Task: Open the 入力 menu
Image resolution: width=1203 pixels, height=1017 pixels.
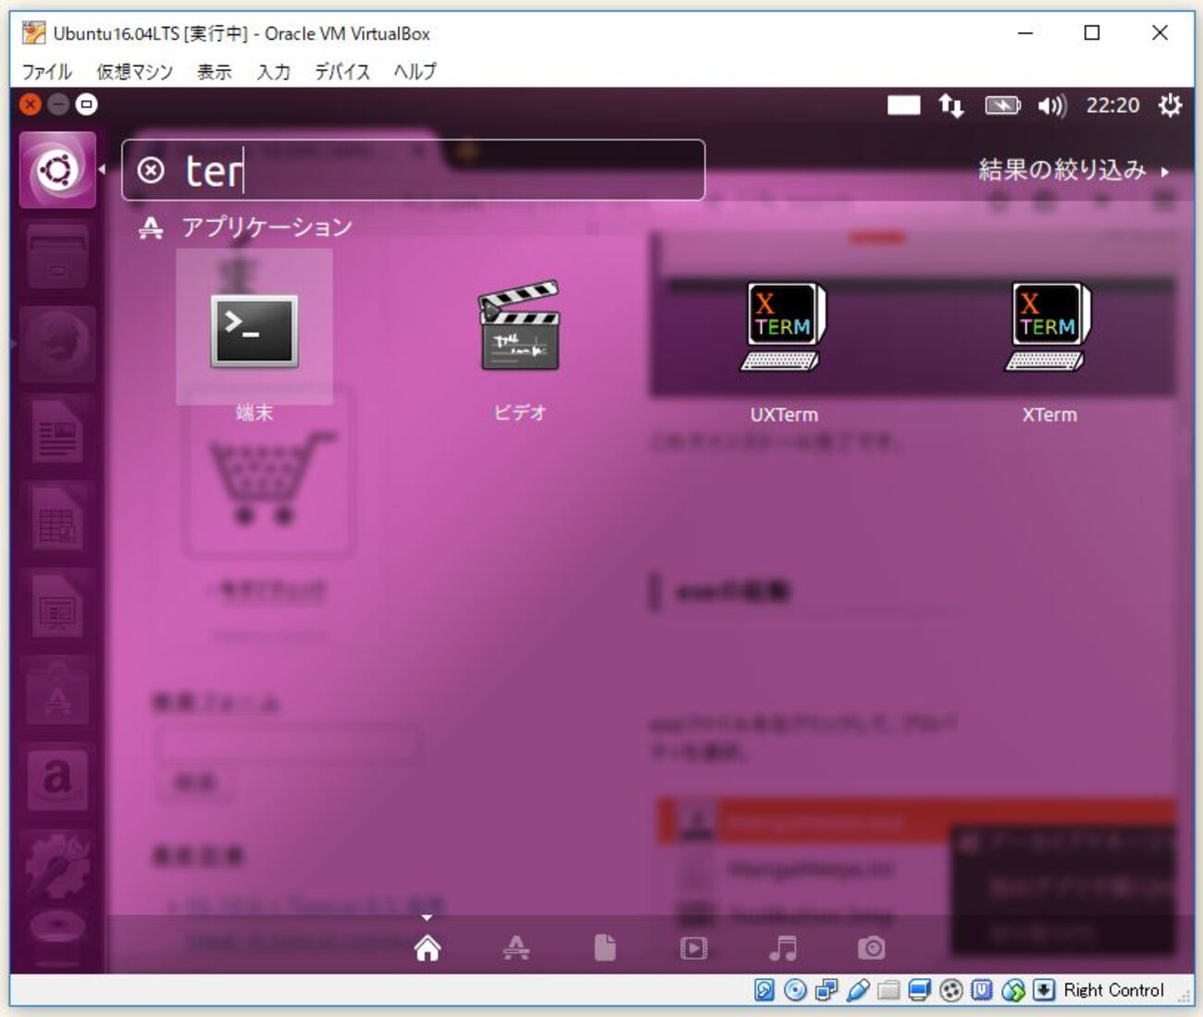Action: tap(273, 71)
